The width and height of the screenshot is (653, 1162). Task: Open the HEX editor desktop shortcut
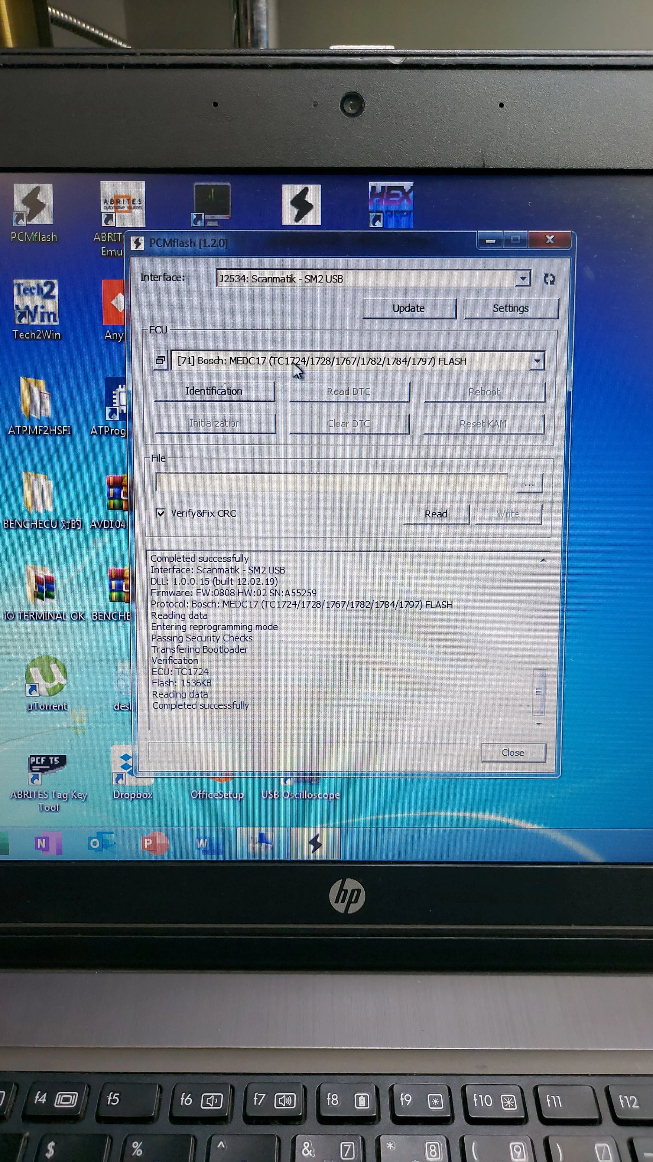pyautogui.click(x=390, y=205)
